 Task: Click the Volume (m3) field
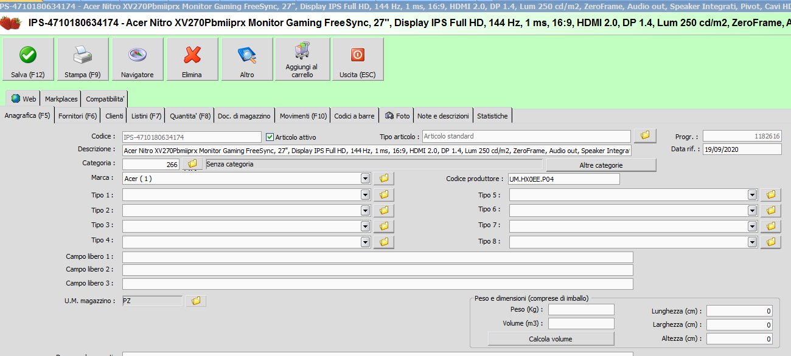[x=581, y=324]
